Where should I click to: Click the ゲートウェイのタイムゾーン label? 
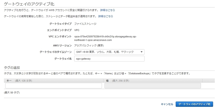click(x=56, y=52)
